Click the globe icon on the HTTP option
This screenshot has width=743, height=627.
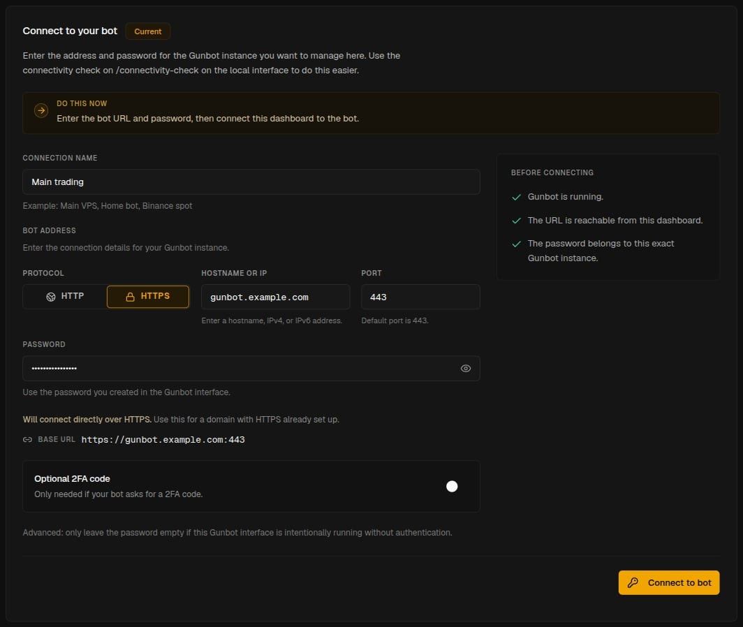point(51,297)
